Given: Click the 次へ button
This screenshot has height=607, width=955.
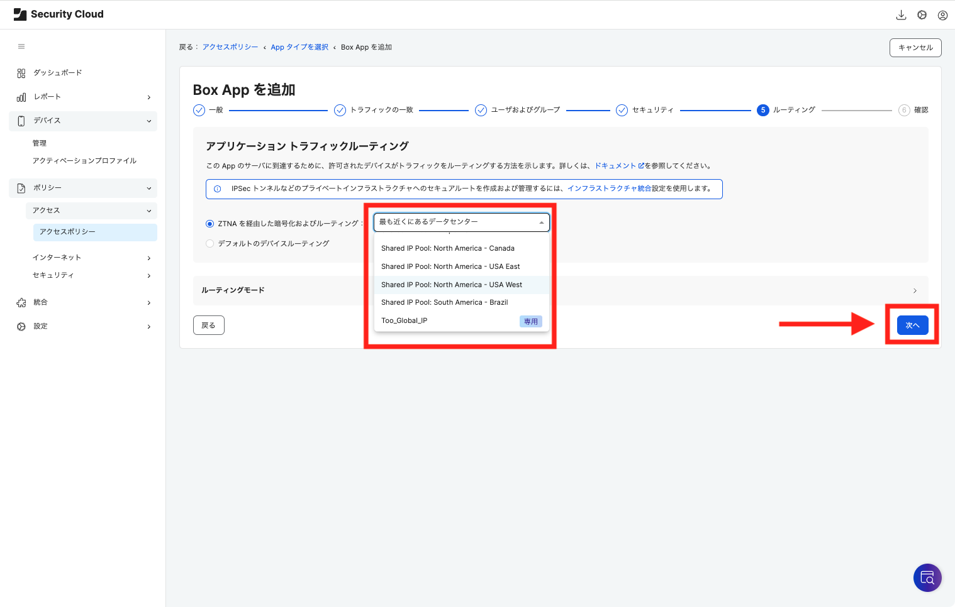Looking at the screenshot, I should tap(912, 325).
